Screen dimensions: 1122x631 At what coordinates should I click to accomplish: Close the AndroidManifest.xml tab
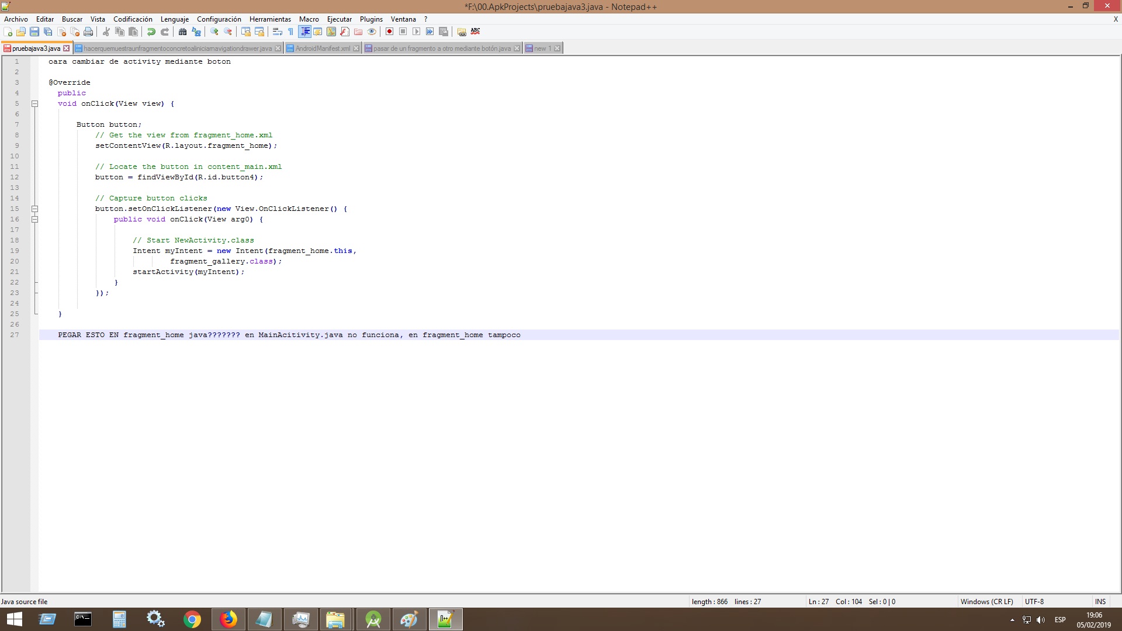coord(356,48)
